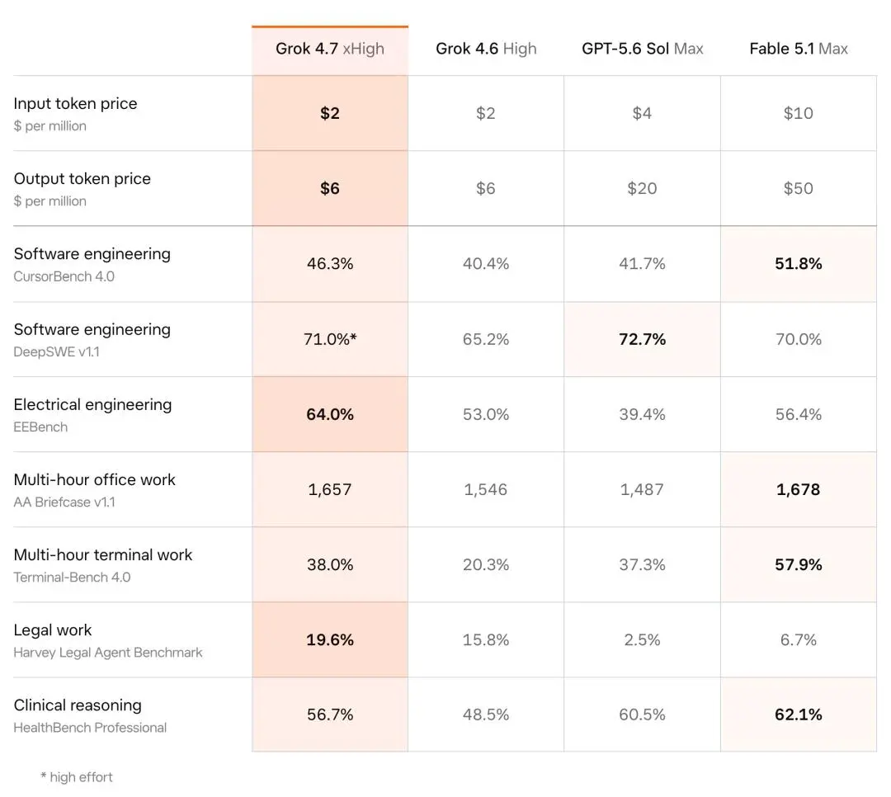Click the 1,678 AA Briefcase score

click(799, 489)
